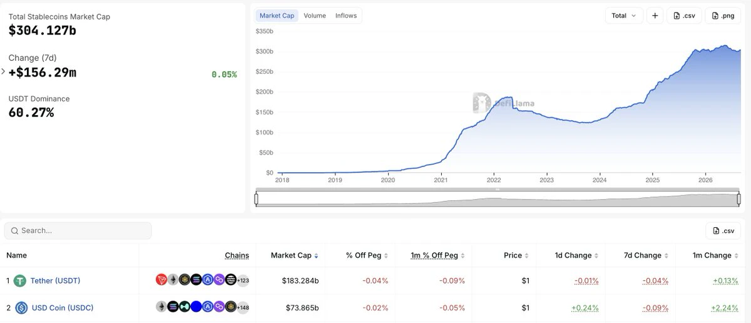Viewport: 751px width, 323px height.
Task: Grab the left handle of chart range slider
Action: pyautogui.click(x=257, y=199)
